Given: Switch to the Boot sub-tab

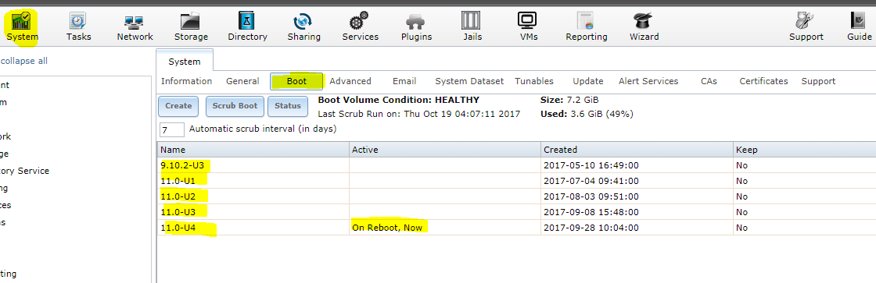Looking at the screenshot, I should click(296, 81).
